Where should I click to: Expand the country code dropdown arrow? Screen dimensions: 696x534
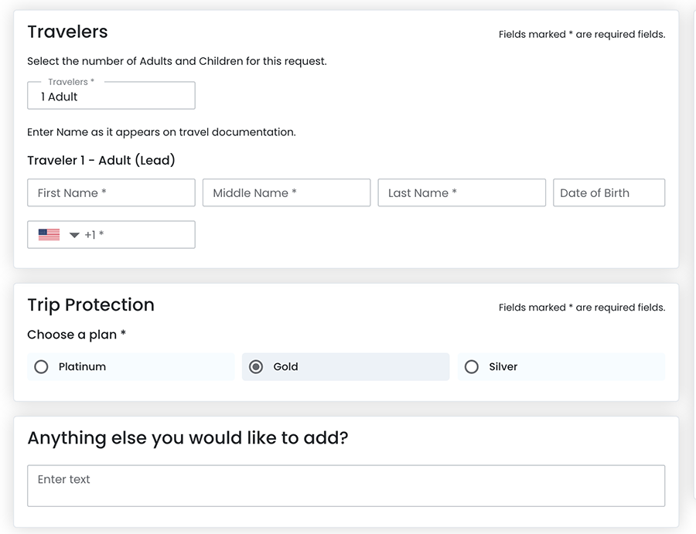coord(74,235)
